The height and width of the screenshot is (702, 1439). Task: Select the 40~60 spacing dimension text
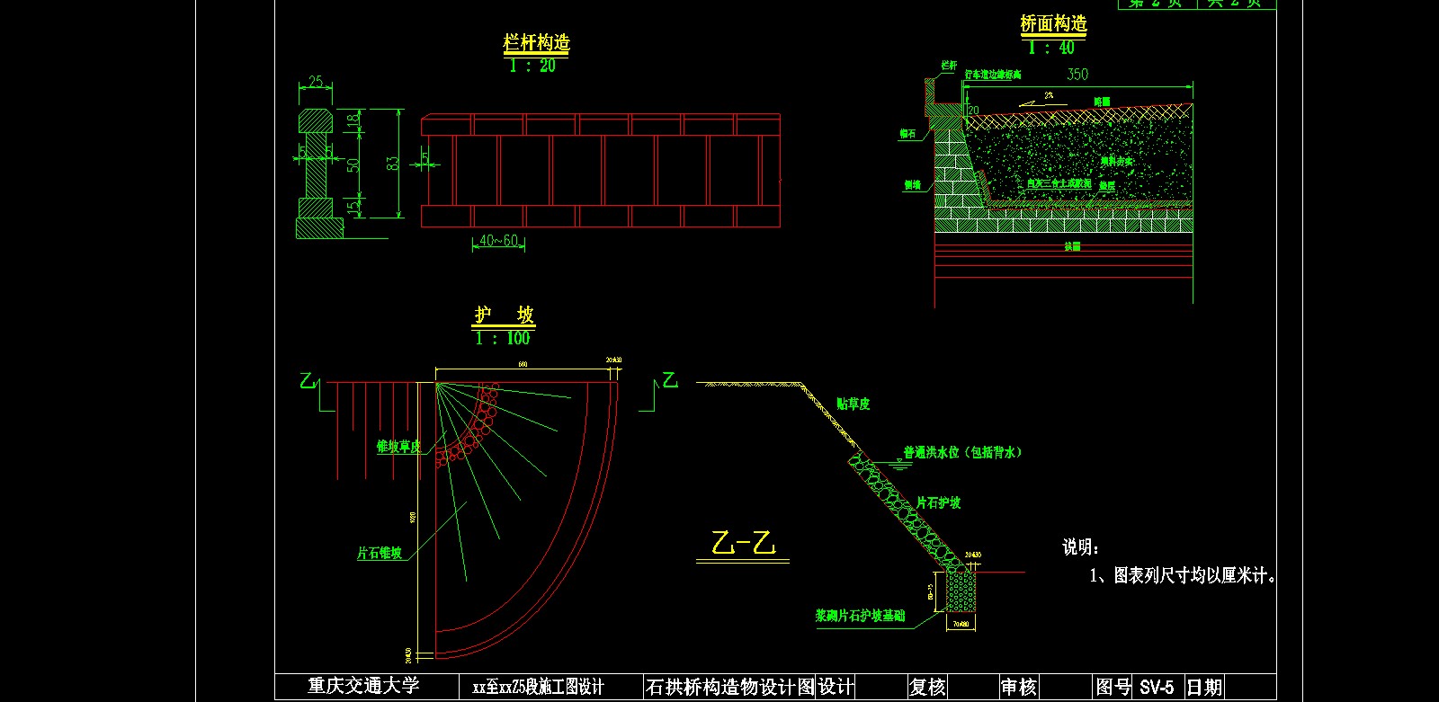click(499, 241)
